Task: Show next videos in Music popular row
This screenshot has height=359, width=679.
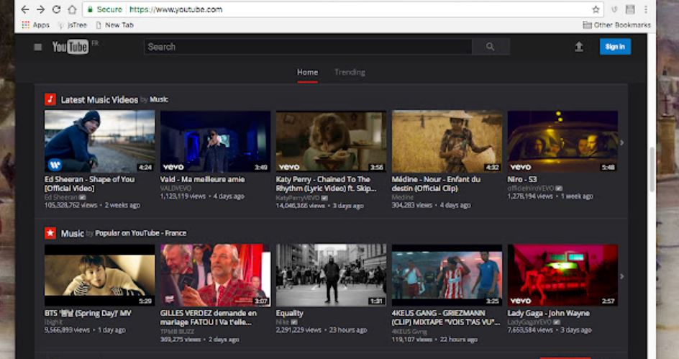Action: coord(622,276)
